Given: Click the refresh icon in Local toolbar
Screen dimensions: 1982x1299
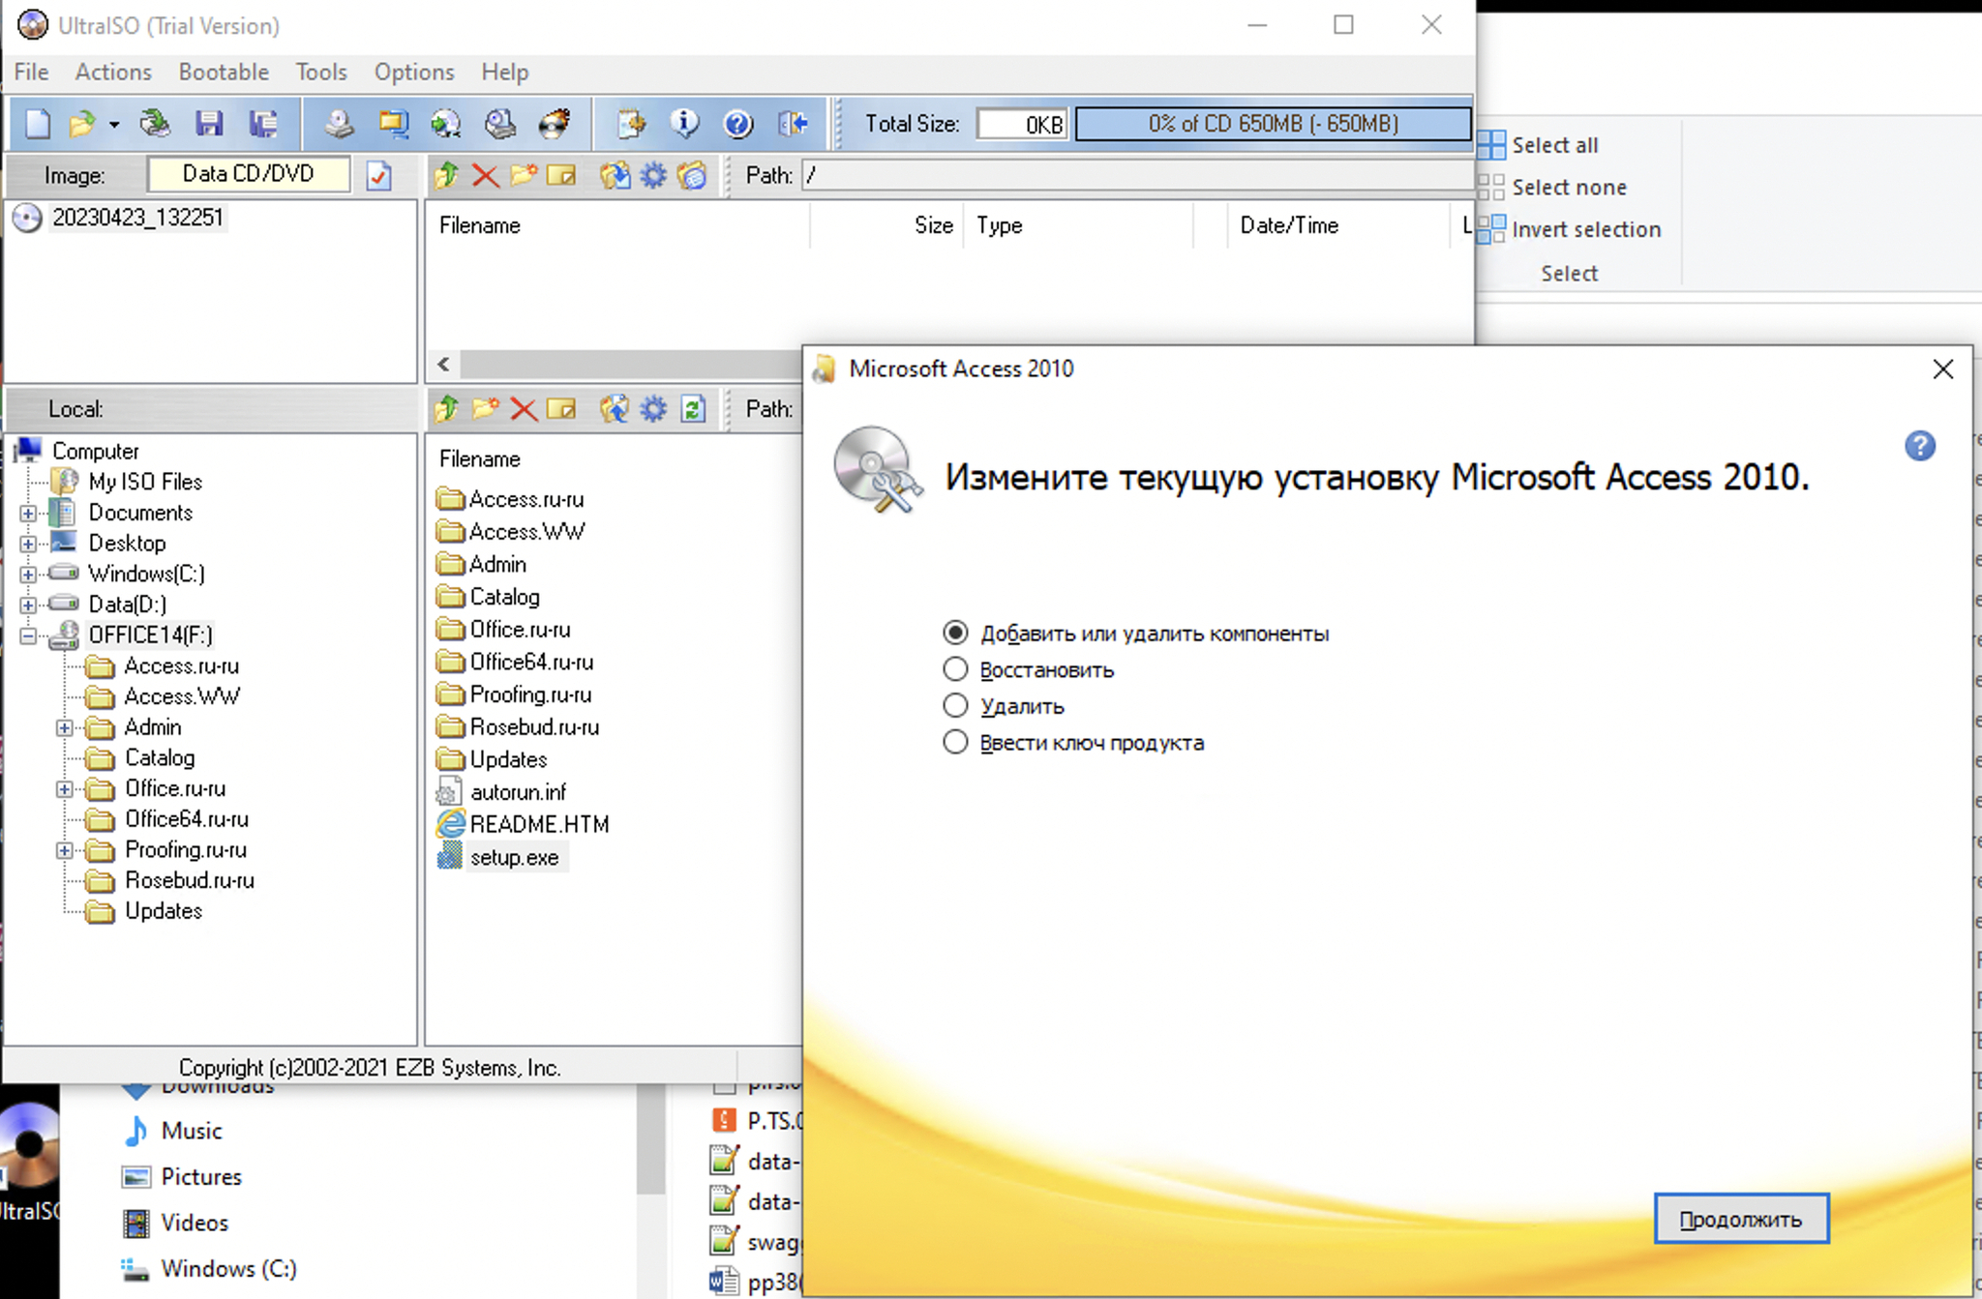Looking at the screenshot, I should (693, 409).
